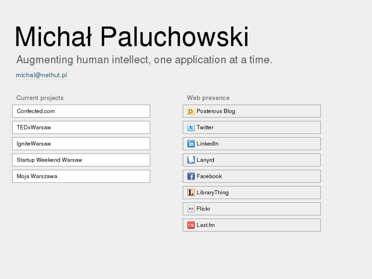372x279 pixels.
Task: Click the Facebook logo icon
Action: point(191,177)
